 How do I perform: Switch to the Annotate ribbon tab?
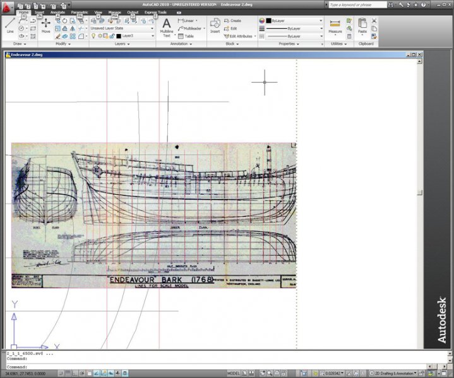[57, 13]
